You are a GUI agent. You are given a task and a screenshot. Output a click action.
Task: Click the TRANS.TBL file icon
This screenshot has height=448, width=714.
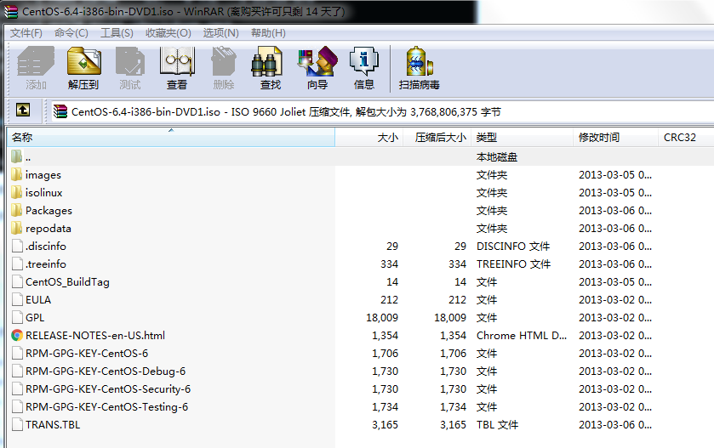tap(17, 424)
